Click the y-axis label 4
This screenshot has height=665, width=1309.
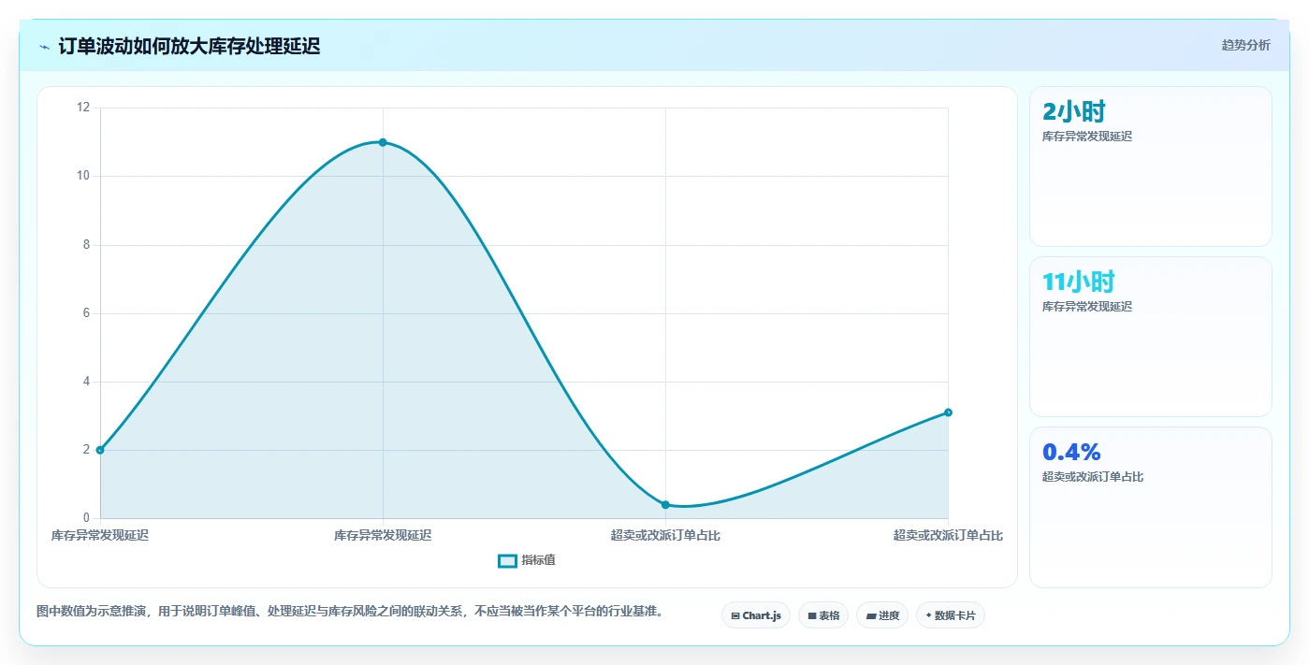[86, 382]
